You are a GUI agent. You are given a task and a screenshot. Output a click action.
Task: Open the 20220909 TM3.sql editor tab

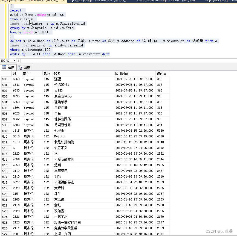[x=166, y=1]
